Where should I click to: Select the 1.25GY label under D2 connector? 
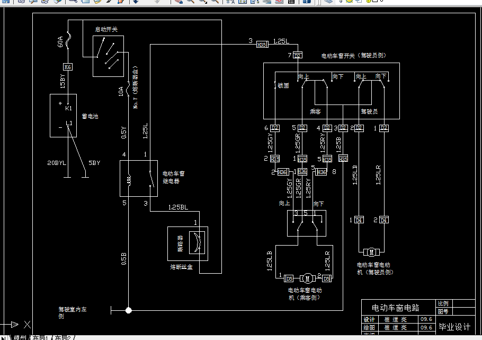(x=270, y=143)
